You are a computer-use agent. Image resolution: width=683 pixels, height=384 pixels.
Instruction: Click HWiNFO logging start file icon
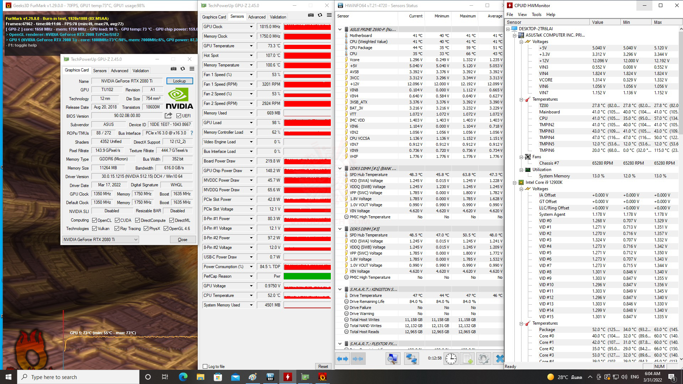point(467,358)
